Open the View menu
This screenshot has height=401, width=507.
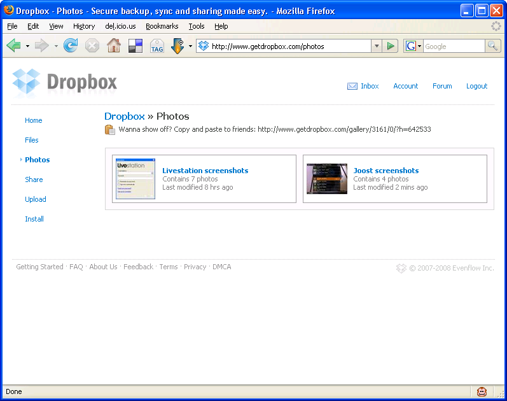pyautogui.click(x=56, y=26)
